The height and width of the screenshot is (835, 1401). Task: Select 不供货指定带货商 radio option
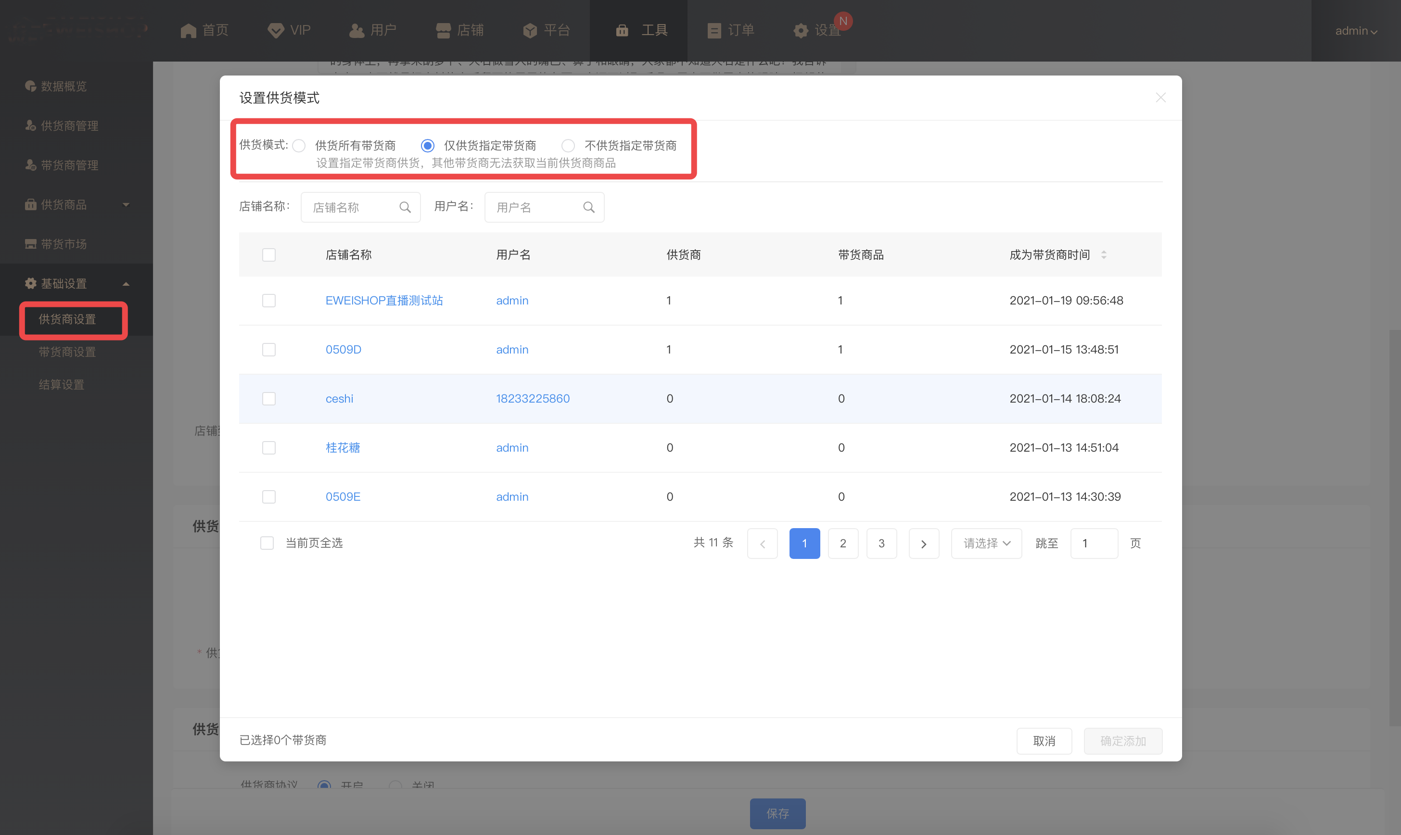568,146
